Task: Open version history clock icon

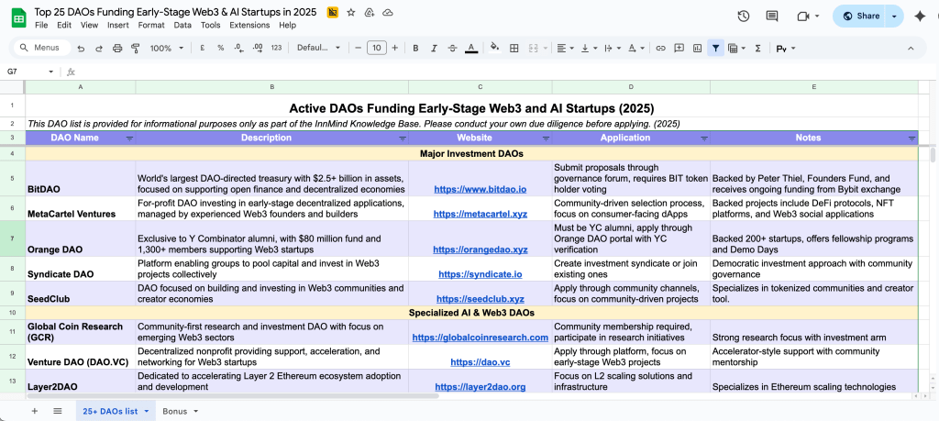Action: pyautogui.click(x=743, y=17)
